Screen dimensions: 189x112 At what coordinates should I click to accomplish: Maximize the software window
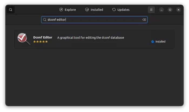[170, 10]
